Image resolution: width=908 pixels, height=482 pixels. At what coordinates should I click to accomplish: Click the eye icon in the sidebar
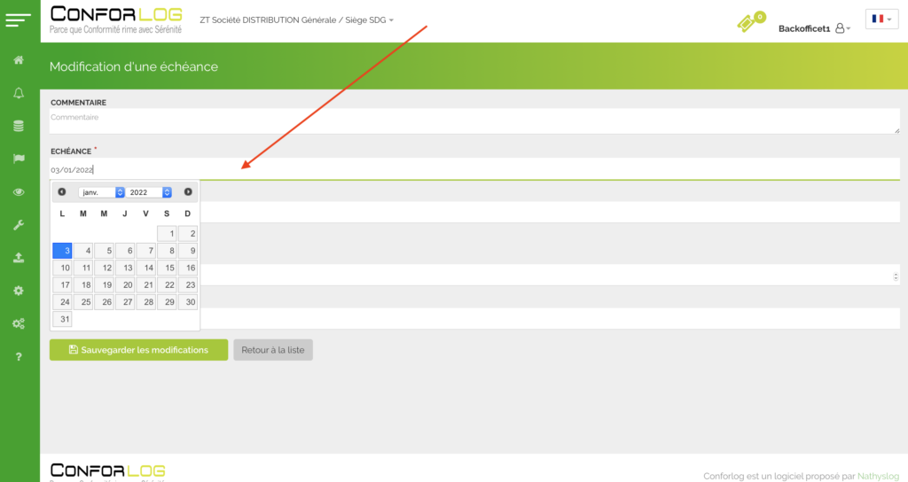click(x=19, y=192)
